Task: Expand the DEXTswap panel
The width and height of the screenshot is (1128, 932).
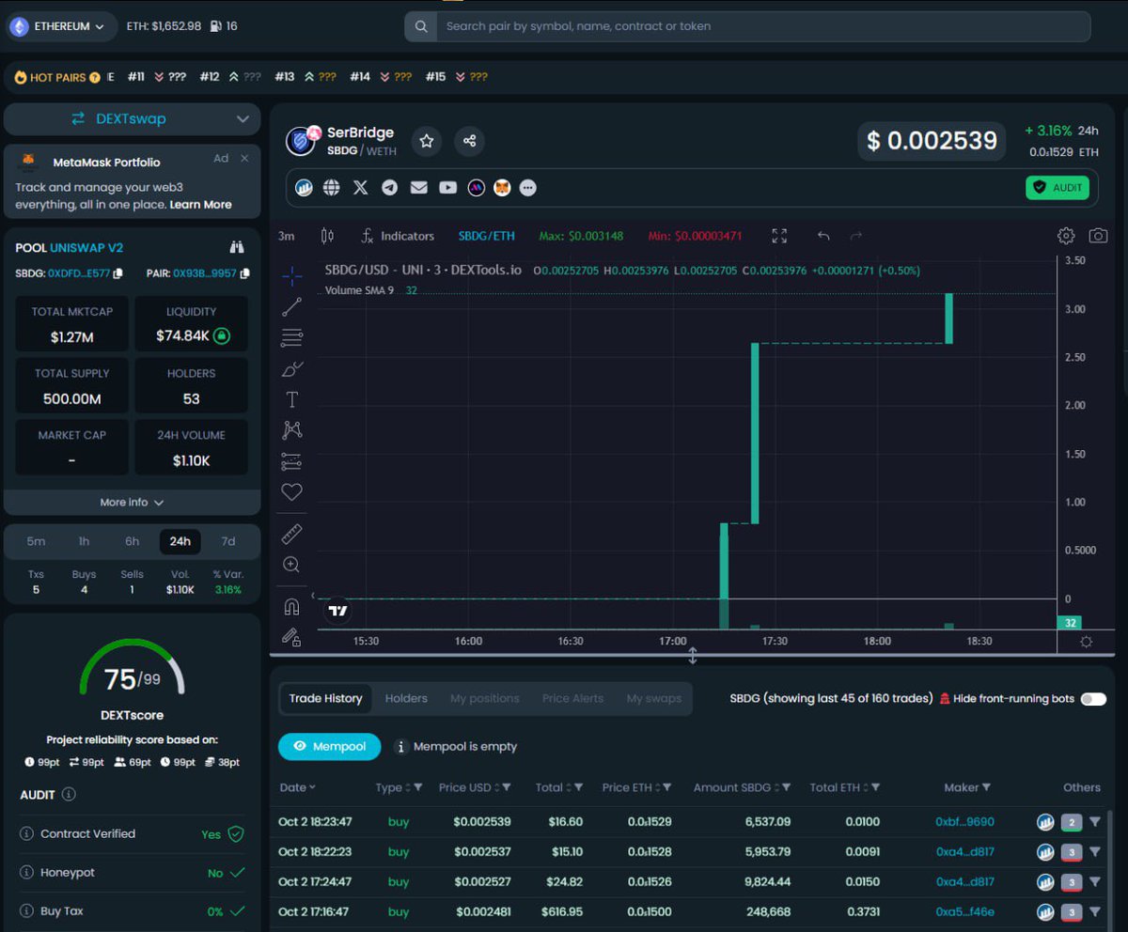Action: pyautogui.click(x=133, y=119)
